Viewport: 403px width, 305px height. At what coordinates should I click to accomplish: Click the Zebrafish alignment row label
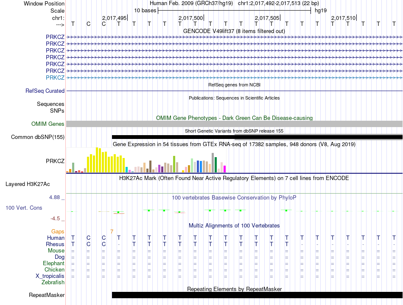53,283
